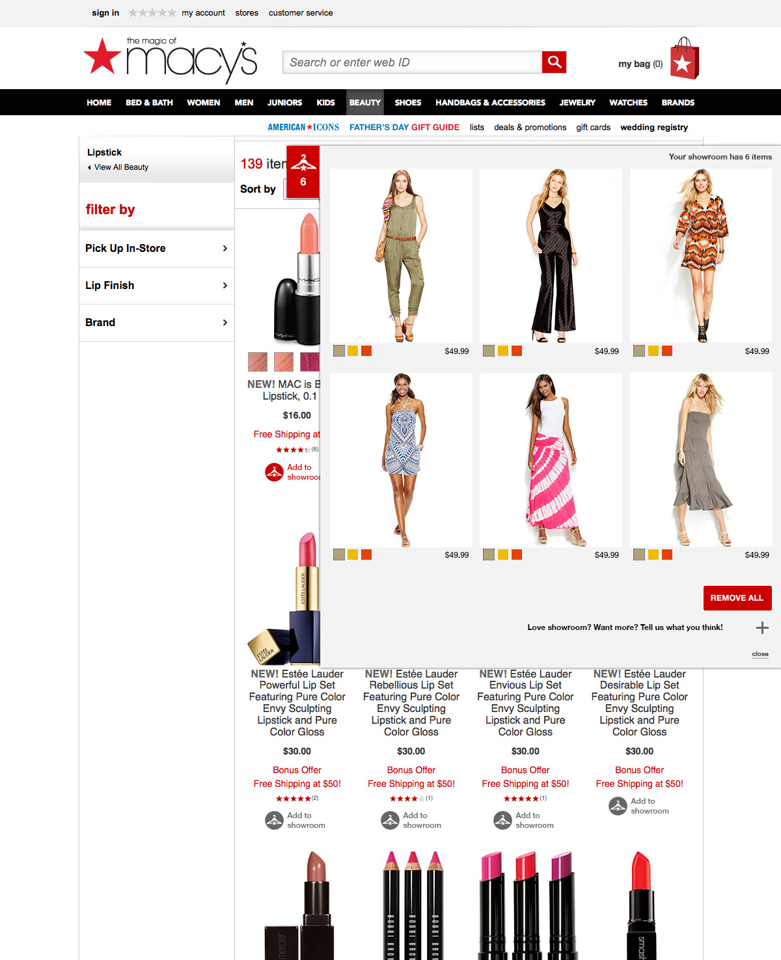Open gray tiered dress thumbnail
Screen dimensions: 781x960
pyautogui.click(x=701, y=460)
